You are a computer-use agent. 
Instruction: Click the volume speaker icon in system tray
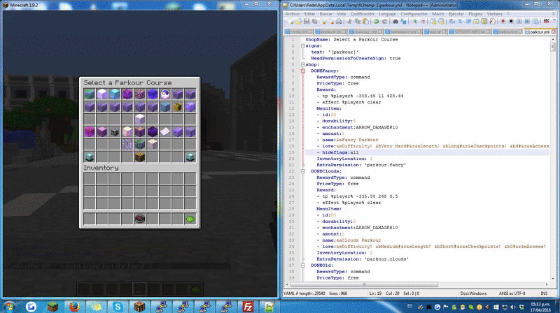(513, 307)
